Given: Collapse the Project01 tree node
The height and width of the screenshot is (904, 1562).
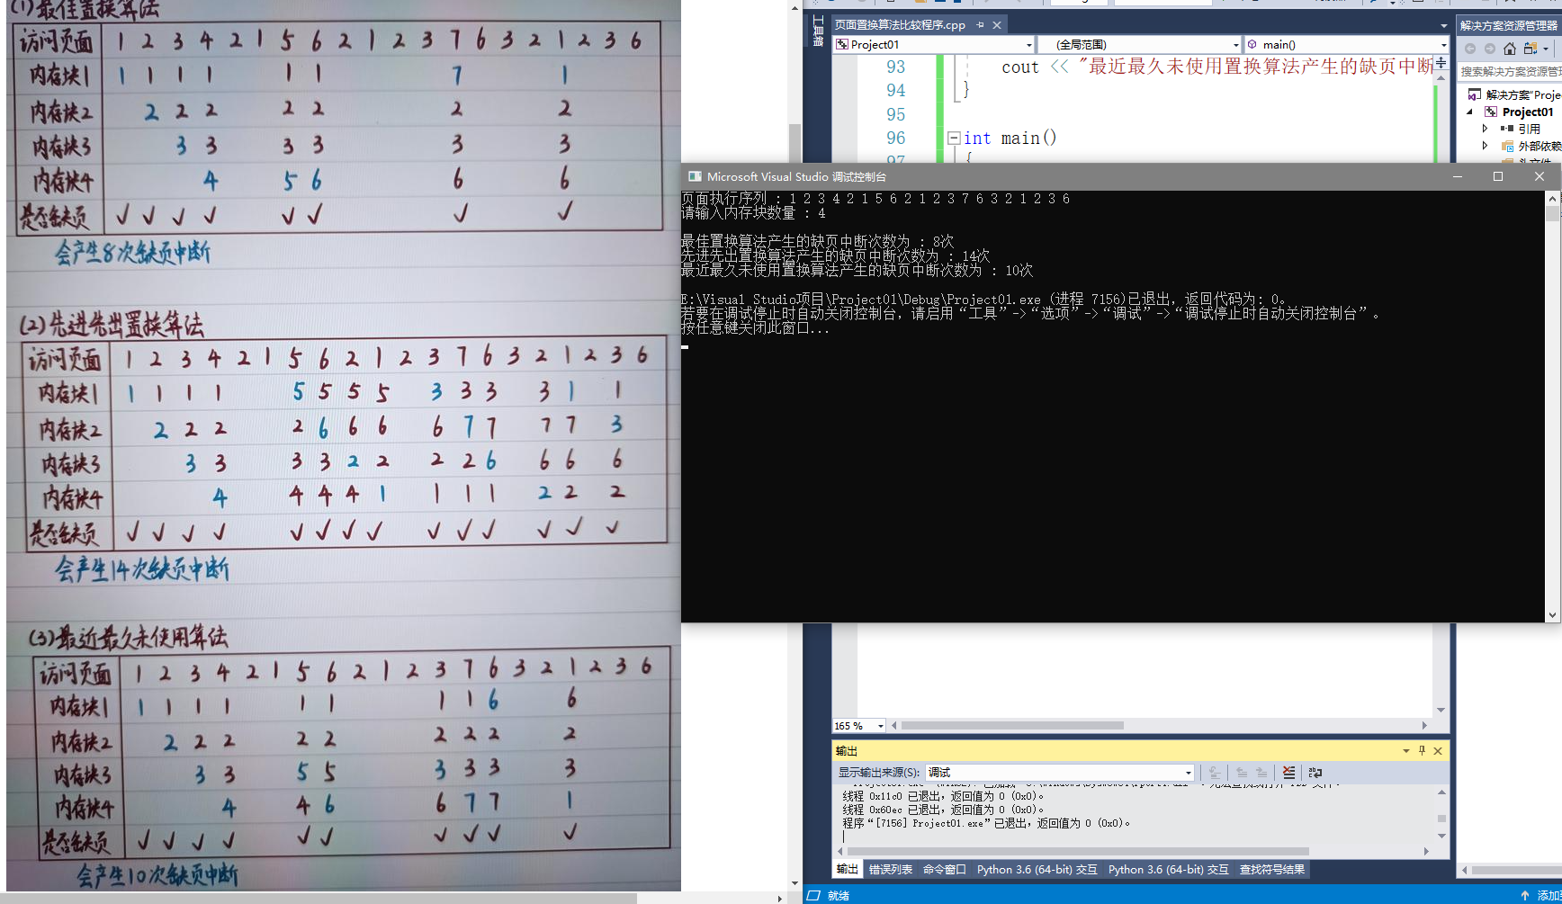Looking at the screenshot, I should point(1470,112).
